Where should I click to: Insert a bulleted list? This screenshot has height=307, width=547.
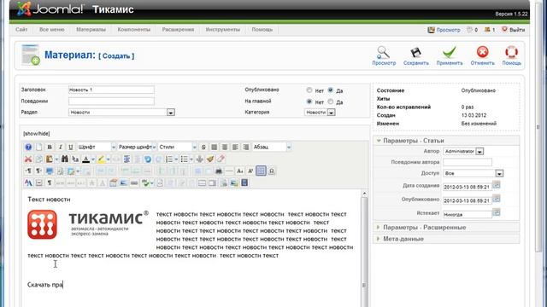[185, 159]
